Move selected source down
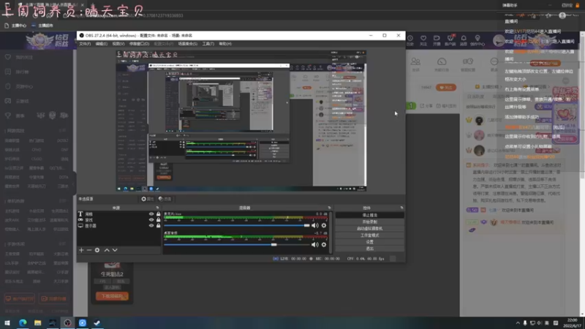 coord(115,250)
